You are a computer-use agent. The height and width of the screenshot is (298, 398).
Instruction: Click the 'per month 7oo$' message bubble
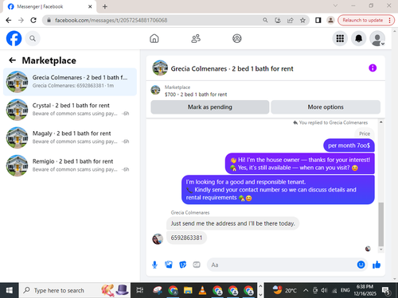pos(349,145)
